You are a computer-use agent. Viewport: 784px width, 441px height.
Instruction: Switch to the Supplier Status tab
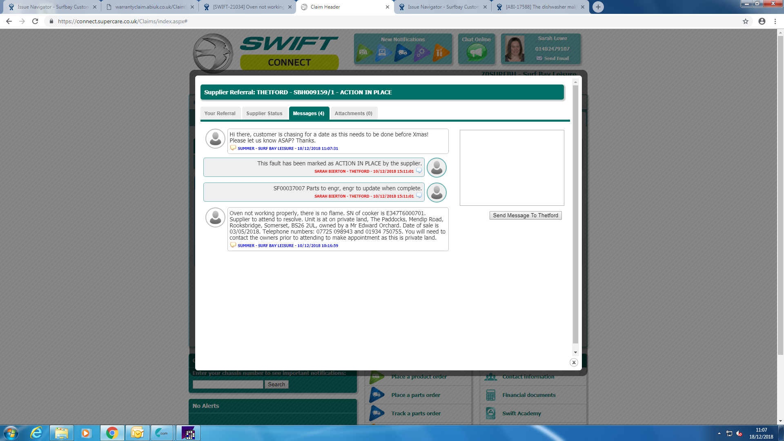[264, 113]
